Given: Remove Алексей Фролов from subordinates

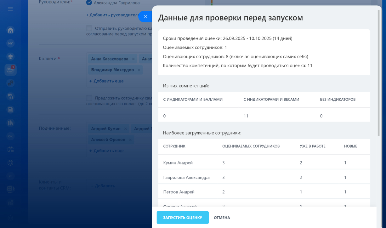Looking at the screenshot, I should point(130,140).
